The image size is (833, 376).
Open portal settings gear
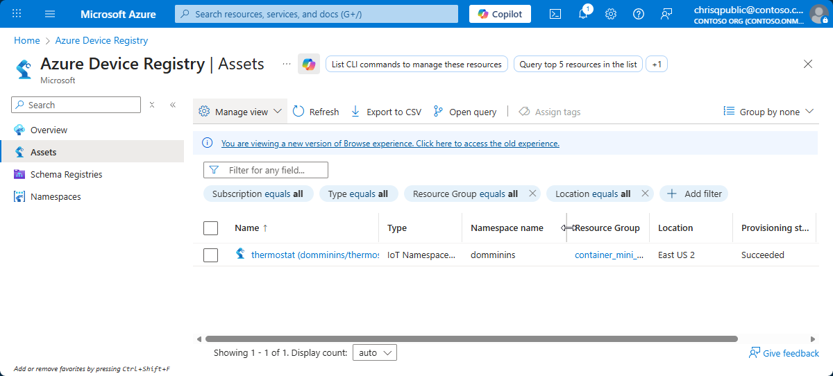point(611,14)
